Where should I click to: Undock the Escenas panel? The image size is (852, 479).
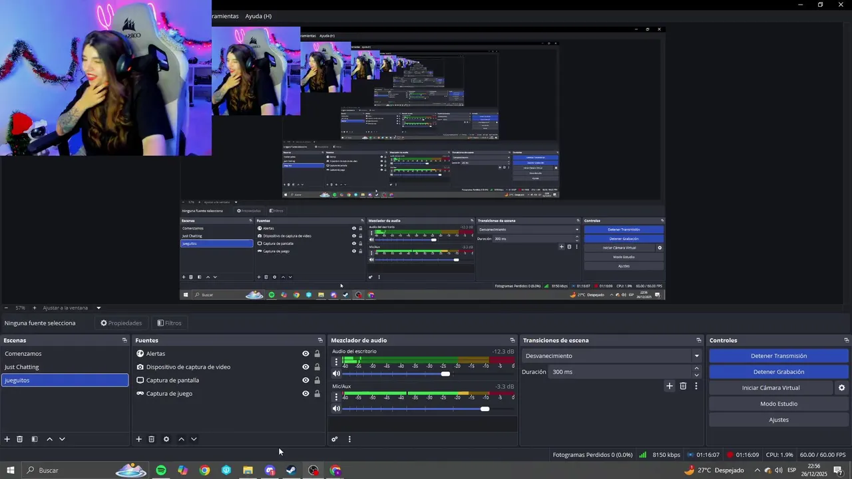point(124,340)
